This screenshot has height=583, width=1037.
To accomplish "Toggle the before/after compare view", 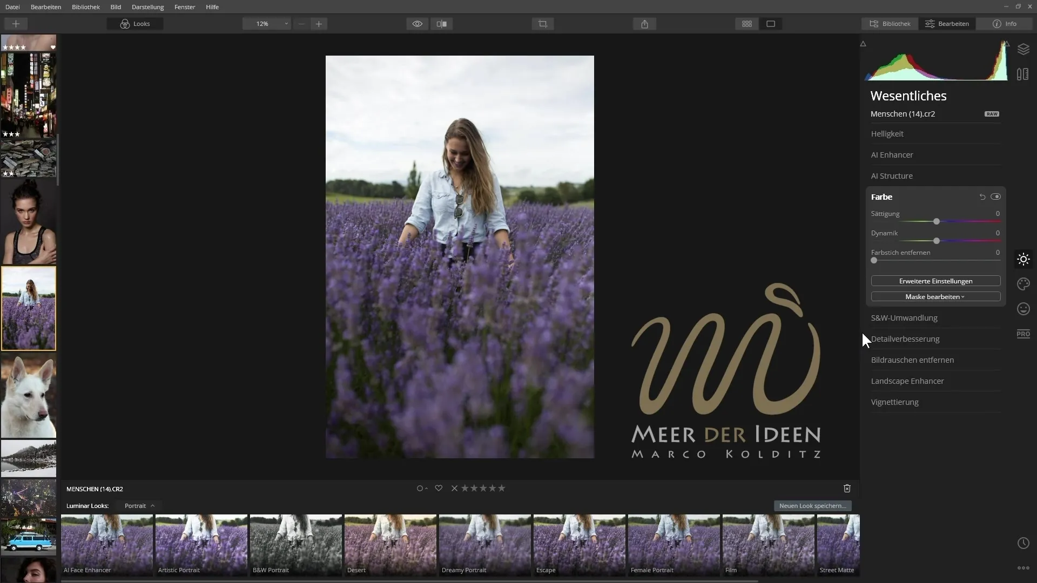I will tap(442, 24).
